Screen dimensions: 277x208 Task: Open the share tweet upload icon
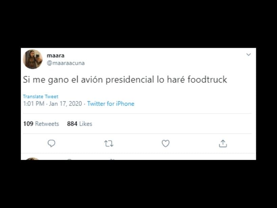tap(223, 144)
